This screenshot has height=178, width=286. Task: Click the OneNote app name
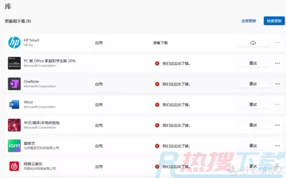tap(31, 82)
